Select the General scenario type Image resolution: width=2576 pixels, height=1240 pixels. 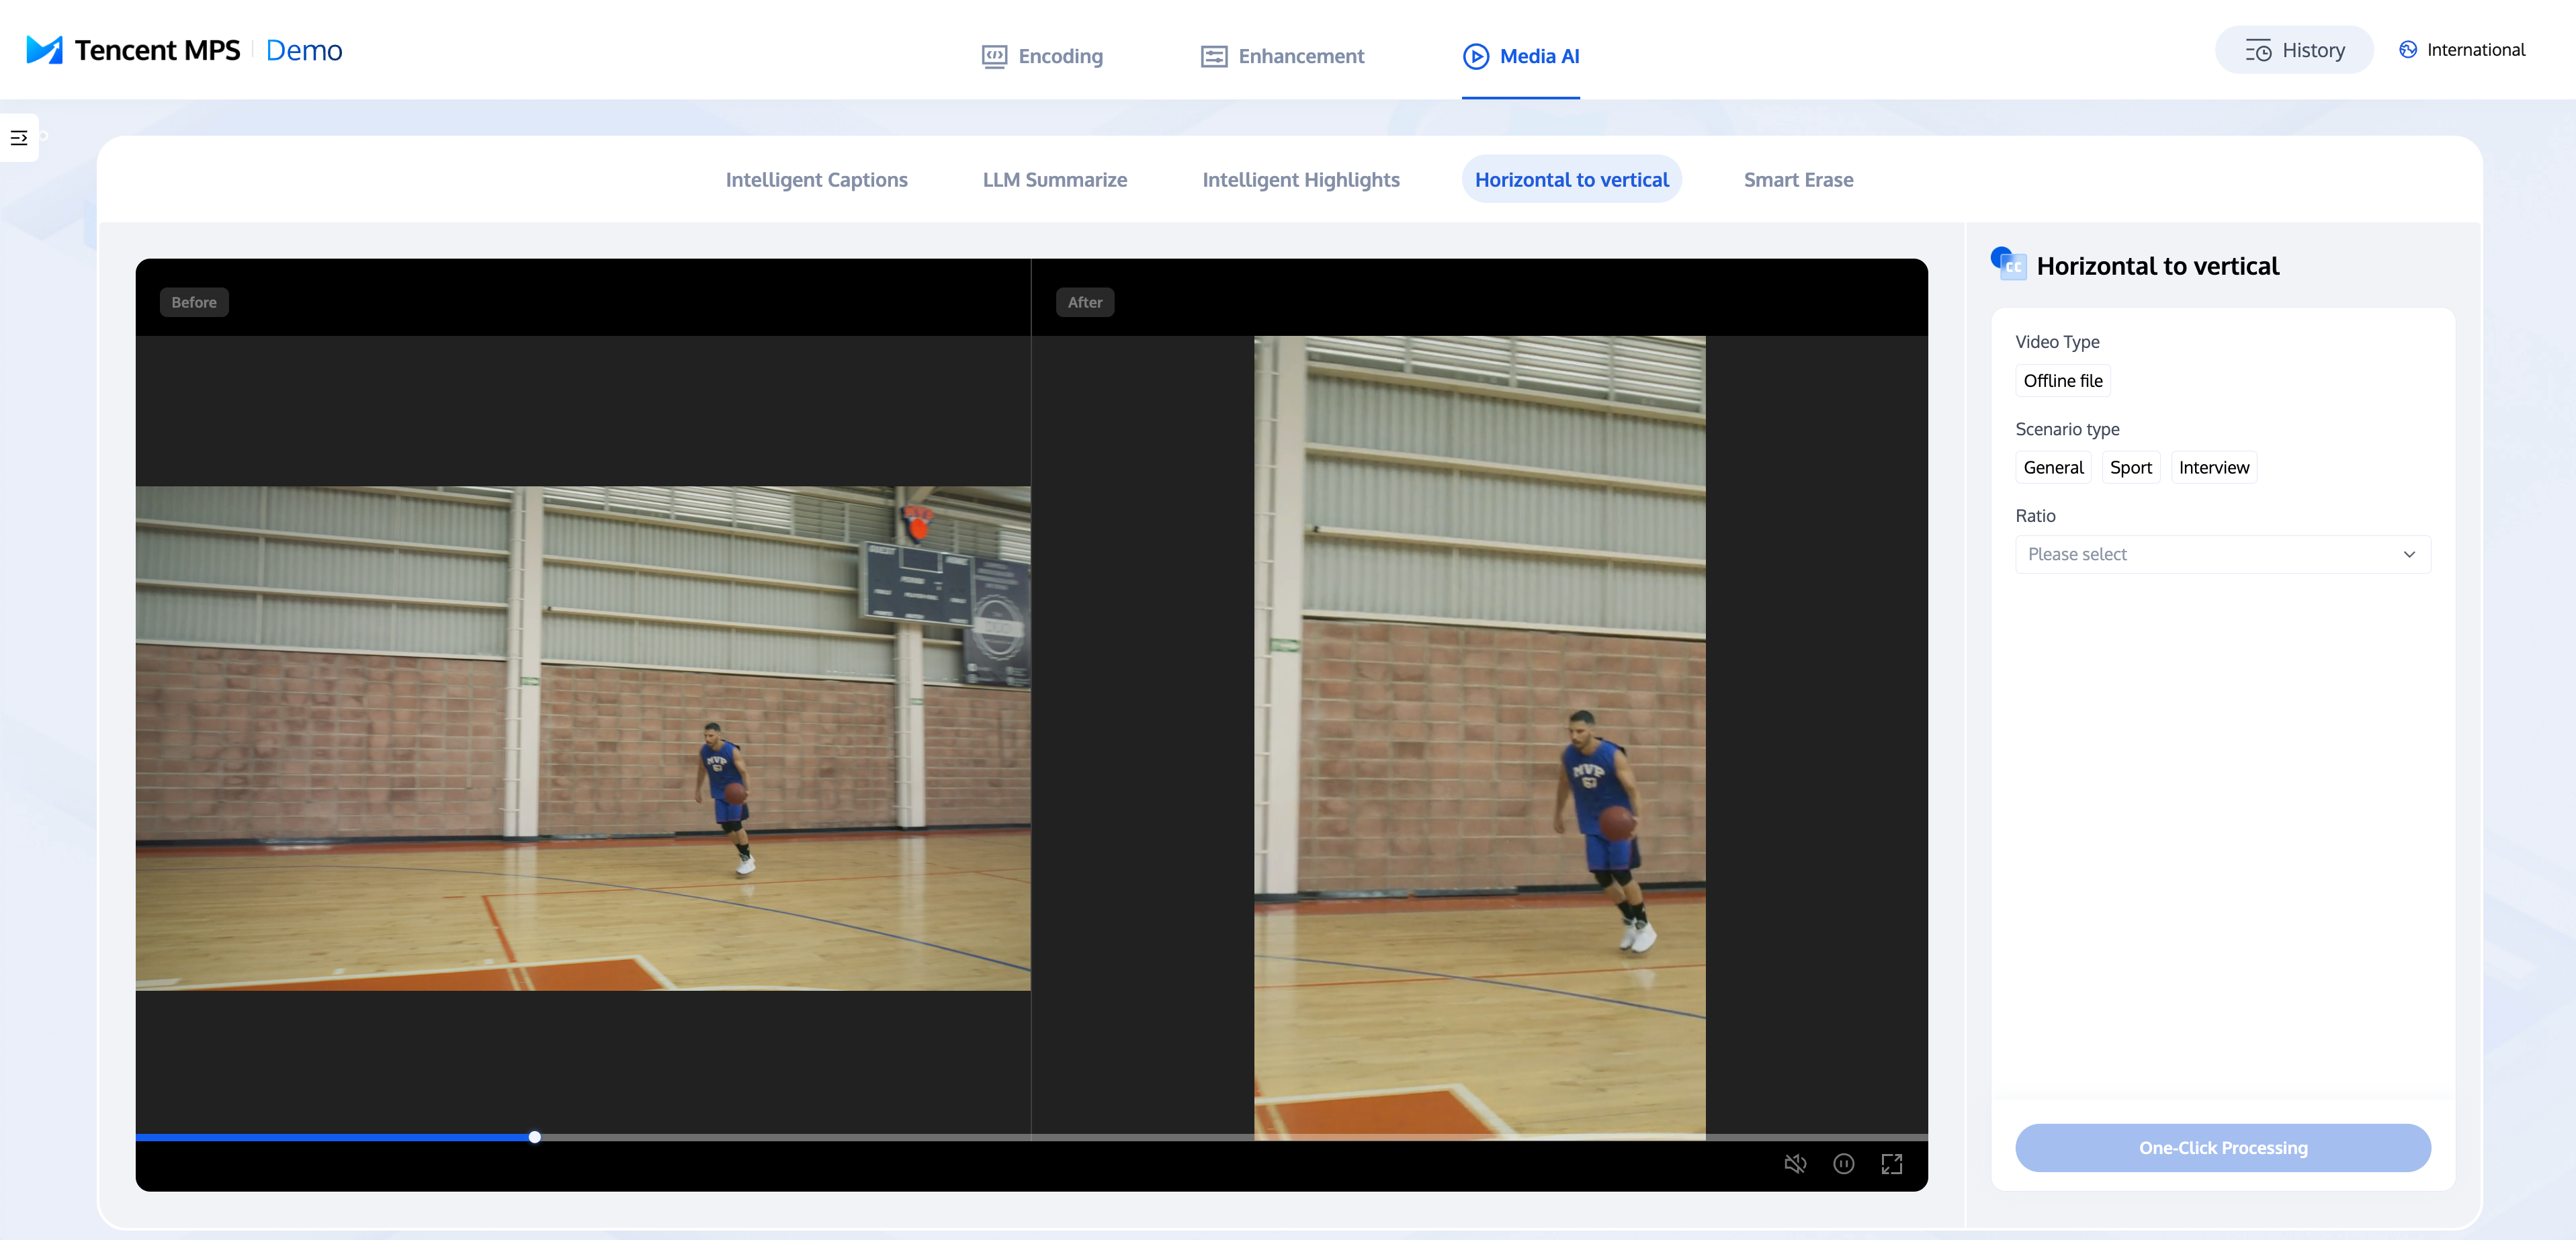[x=2053, y=467]
